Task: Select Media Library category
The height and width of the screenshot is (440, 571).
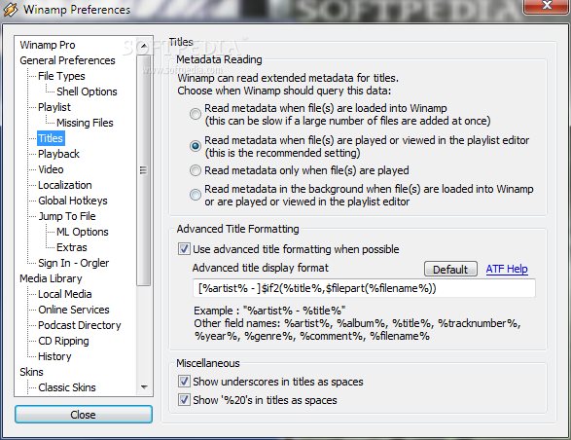Action: pyautogui.click(x=51, y=278)
